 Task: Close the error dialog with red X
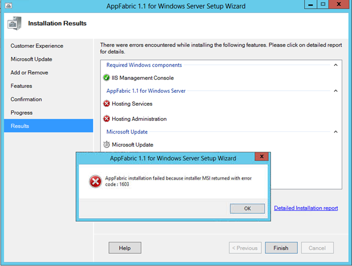click(x=261, y=158)
